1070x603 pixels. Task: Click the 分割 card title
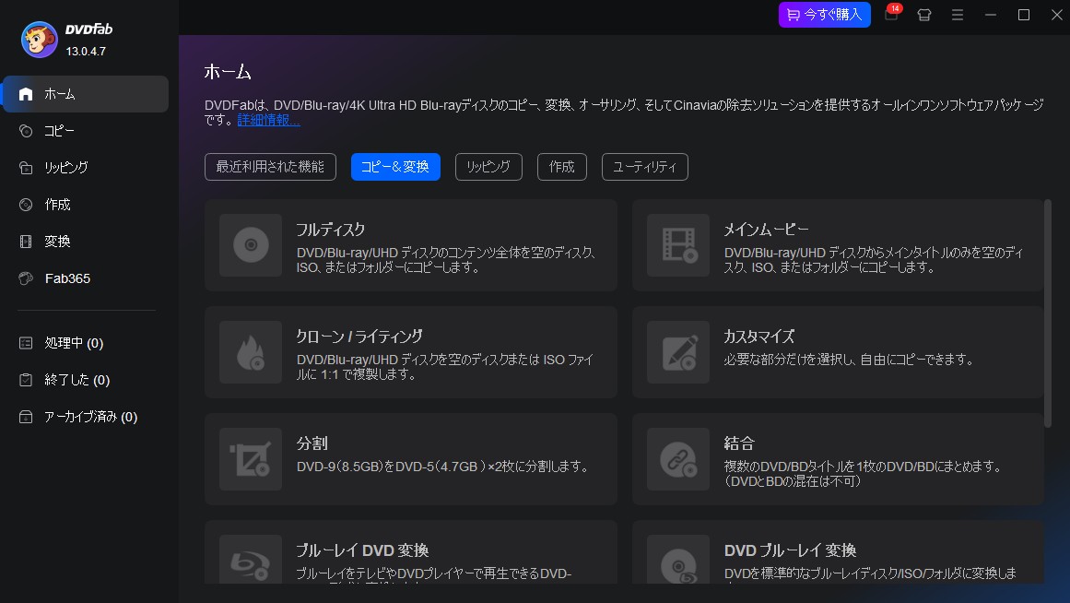(x=312, y=443)
